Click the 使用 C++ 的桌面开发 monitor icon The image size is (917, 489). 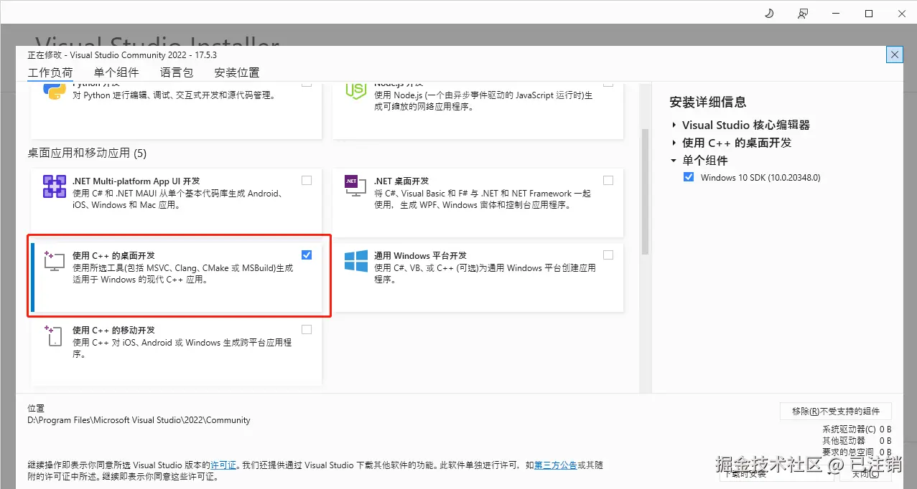coord(55,261)
